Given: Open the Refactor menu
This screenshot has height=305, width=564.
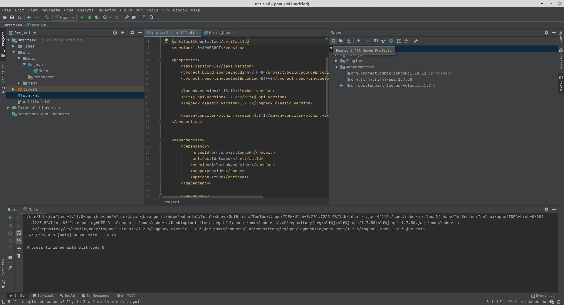Looking at the screenshot, I should click(107, 10).
